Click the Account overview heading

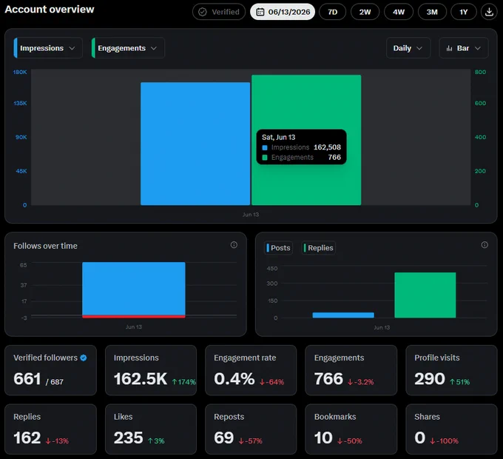pyautogui.click(x=50, y=10)
